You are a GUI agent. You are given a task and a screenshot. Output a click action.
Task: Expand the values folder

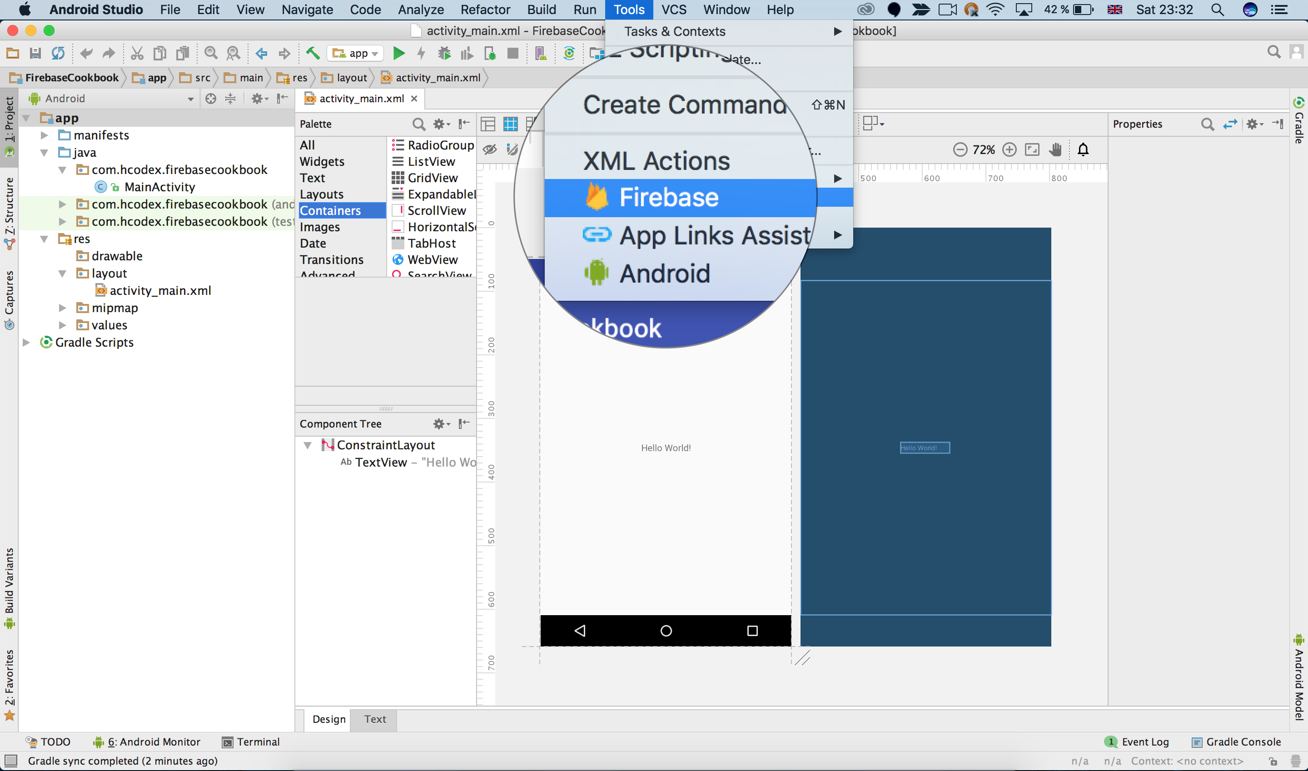pyautogui.click(x=62, y=325)
